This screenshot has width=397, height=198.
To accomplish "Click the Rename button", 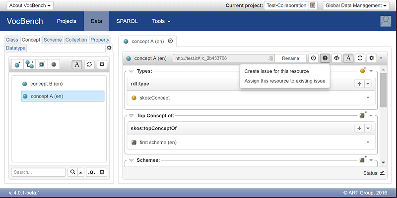I will point(290,58).
